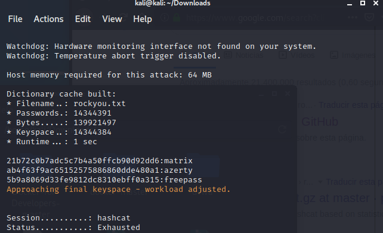The image size is (383, 233).
Task: Click the upper 'Traducir esta página' link
Action: (x=351, y=105)
